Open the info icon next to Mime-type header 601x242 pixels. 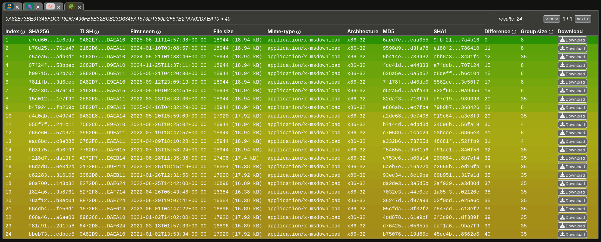298,32
